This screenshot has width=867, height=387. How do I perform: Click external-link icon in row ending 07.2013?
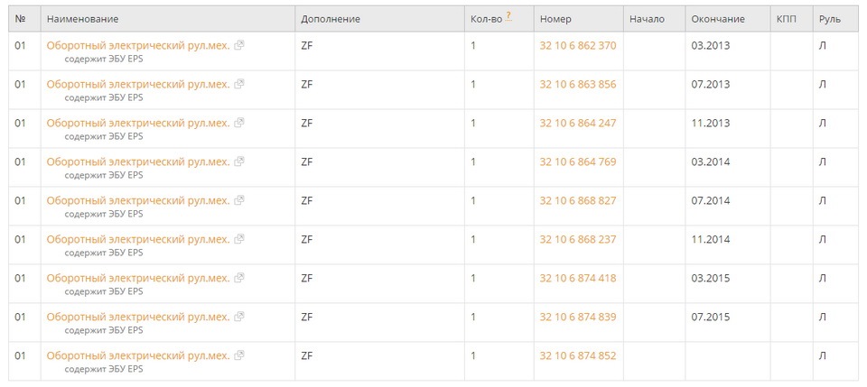pyautogui.click(x=238, y=84)
